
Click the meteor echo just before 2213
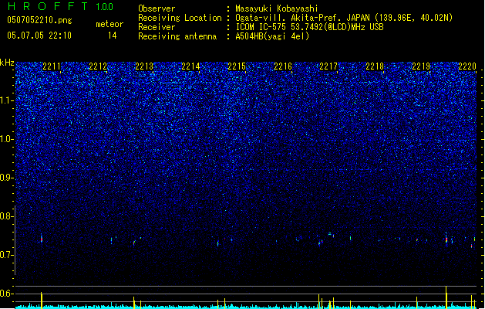click(134, 243)
